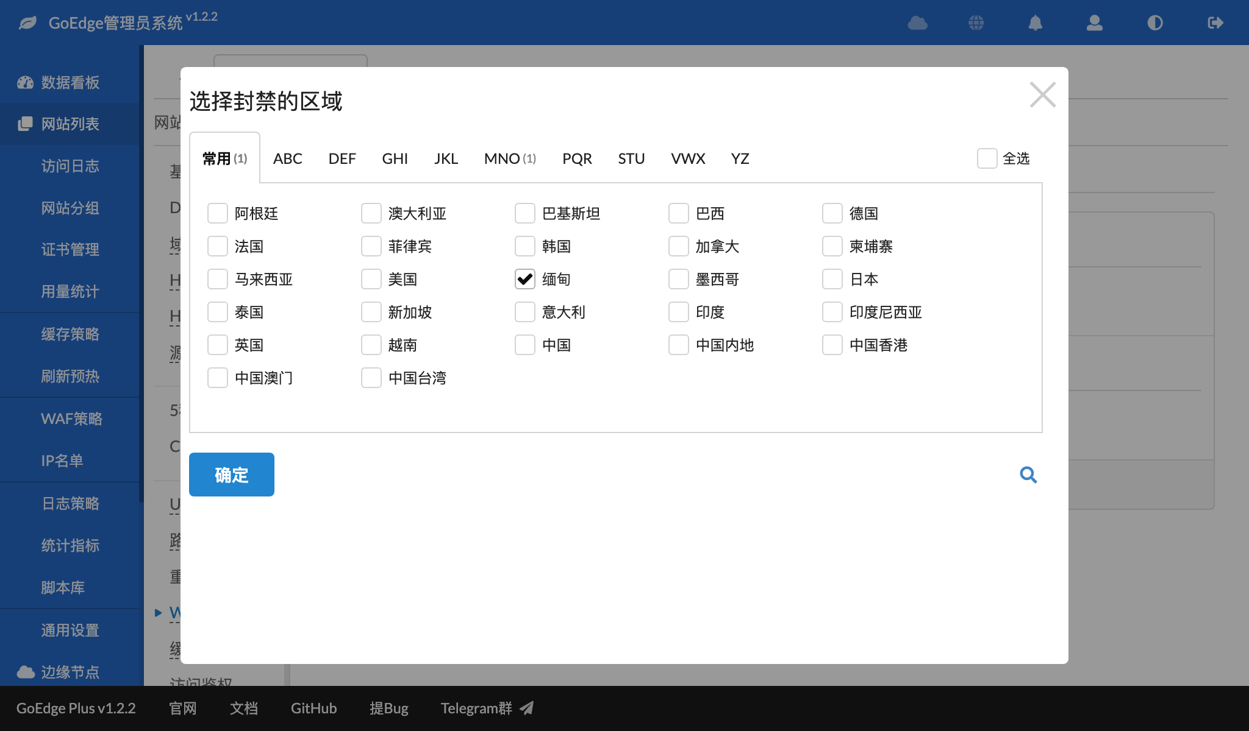Click the 网站列表 copy-pages icon
This screenshot has width=1249, height=731.
25,124
